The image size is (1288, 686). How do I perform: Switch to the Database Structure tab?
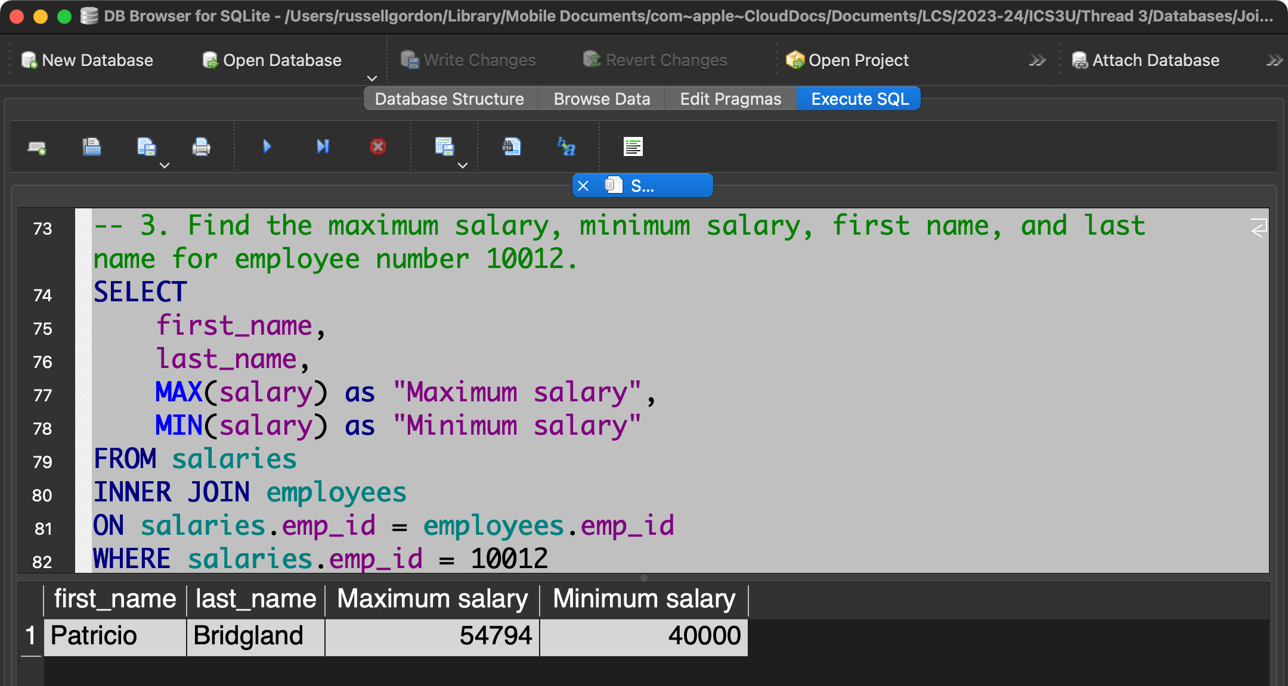point(449,99)
